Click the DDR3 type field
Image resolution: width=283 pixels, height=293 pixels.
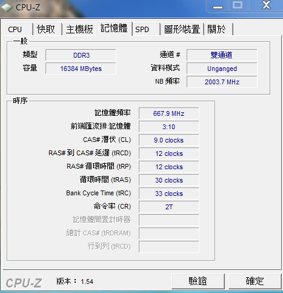(x=81, y=55)
